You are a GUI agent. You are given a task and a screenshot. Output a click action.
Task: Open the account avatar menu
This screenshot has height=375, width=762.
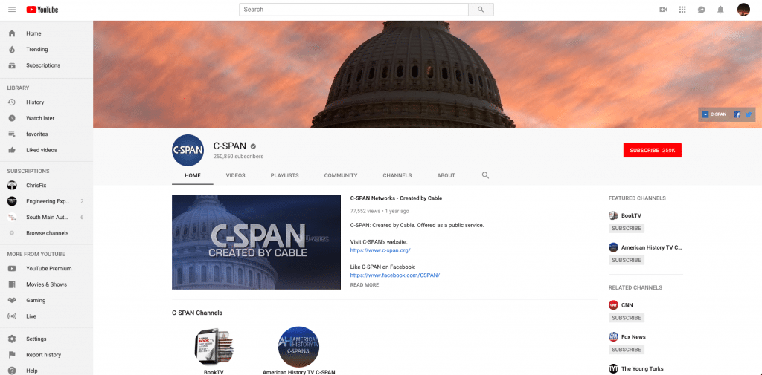(x=743, y=9)
